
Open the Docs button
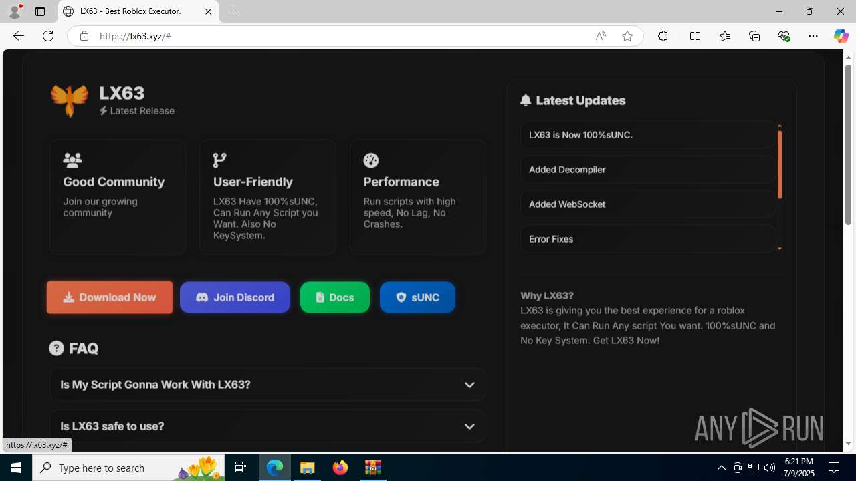(x=334, y=297)
